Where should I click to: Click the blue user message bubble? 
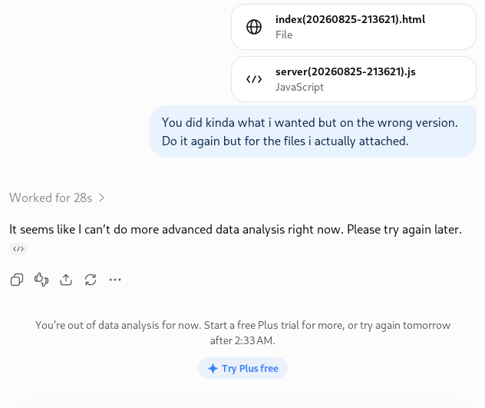coord(313,131)
